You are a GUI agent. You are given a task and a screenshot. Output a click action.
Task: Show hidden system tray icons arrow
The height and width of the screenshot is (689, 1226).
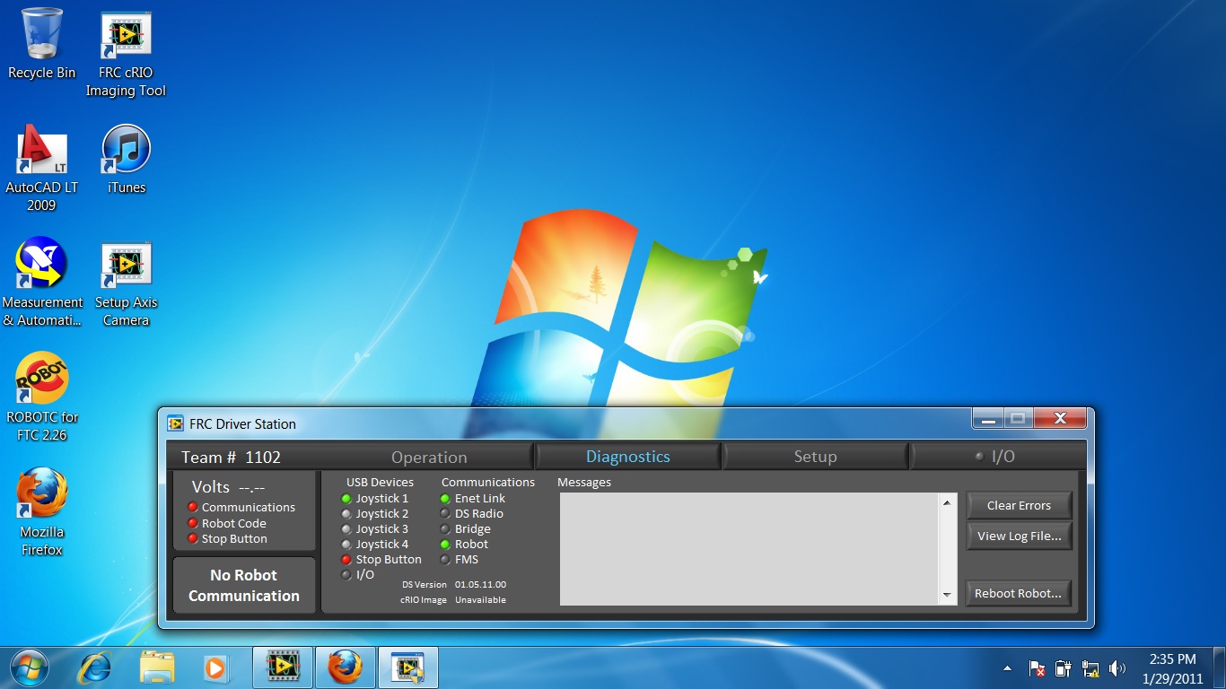1007,668
